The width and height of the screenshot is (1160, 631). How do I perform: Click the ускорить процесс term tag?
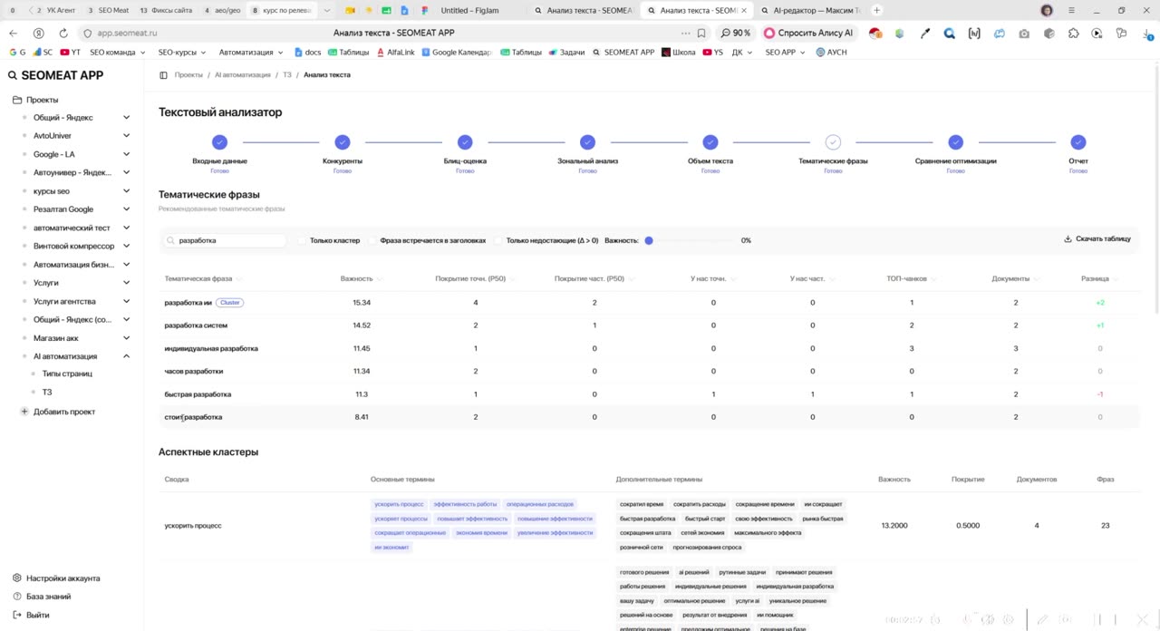point(399,504)
